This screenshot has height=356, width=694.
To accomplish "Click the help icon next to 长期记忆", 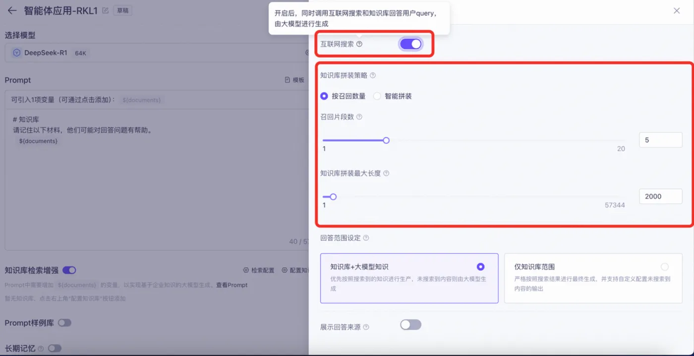I will point(41,349).
